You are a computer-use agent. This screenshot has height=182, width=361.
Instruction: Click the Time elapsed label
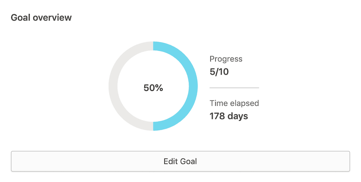click(x=234, y=103)
